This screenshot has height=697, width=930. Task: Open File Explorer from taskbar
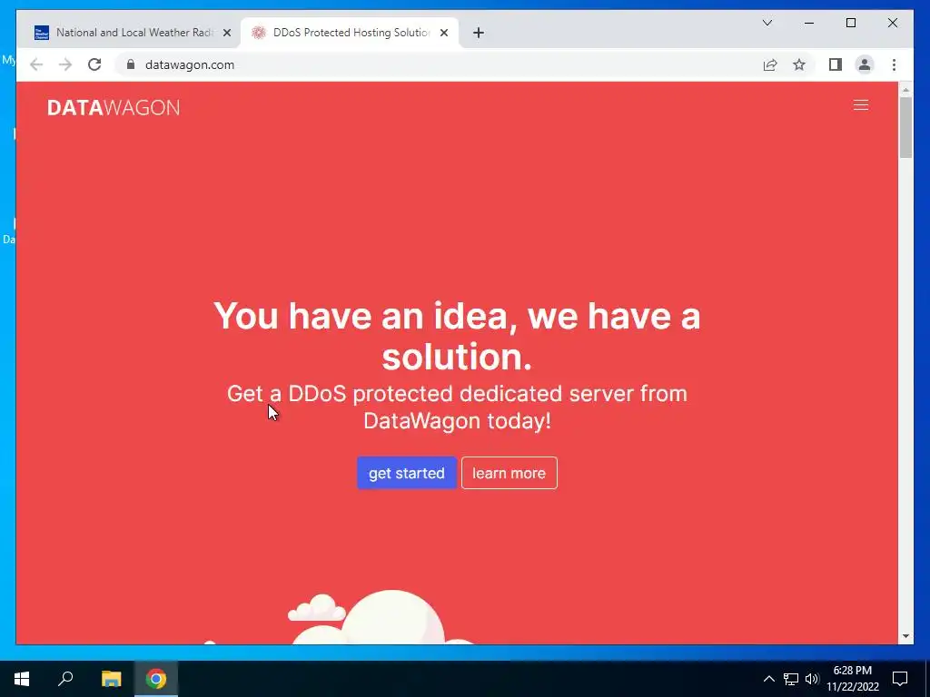(x=111, y=679)
